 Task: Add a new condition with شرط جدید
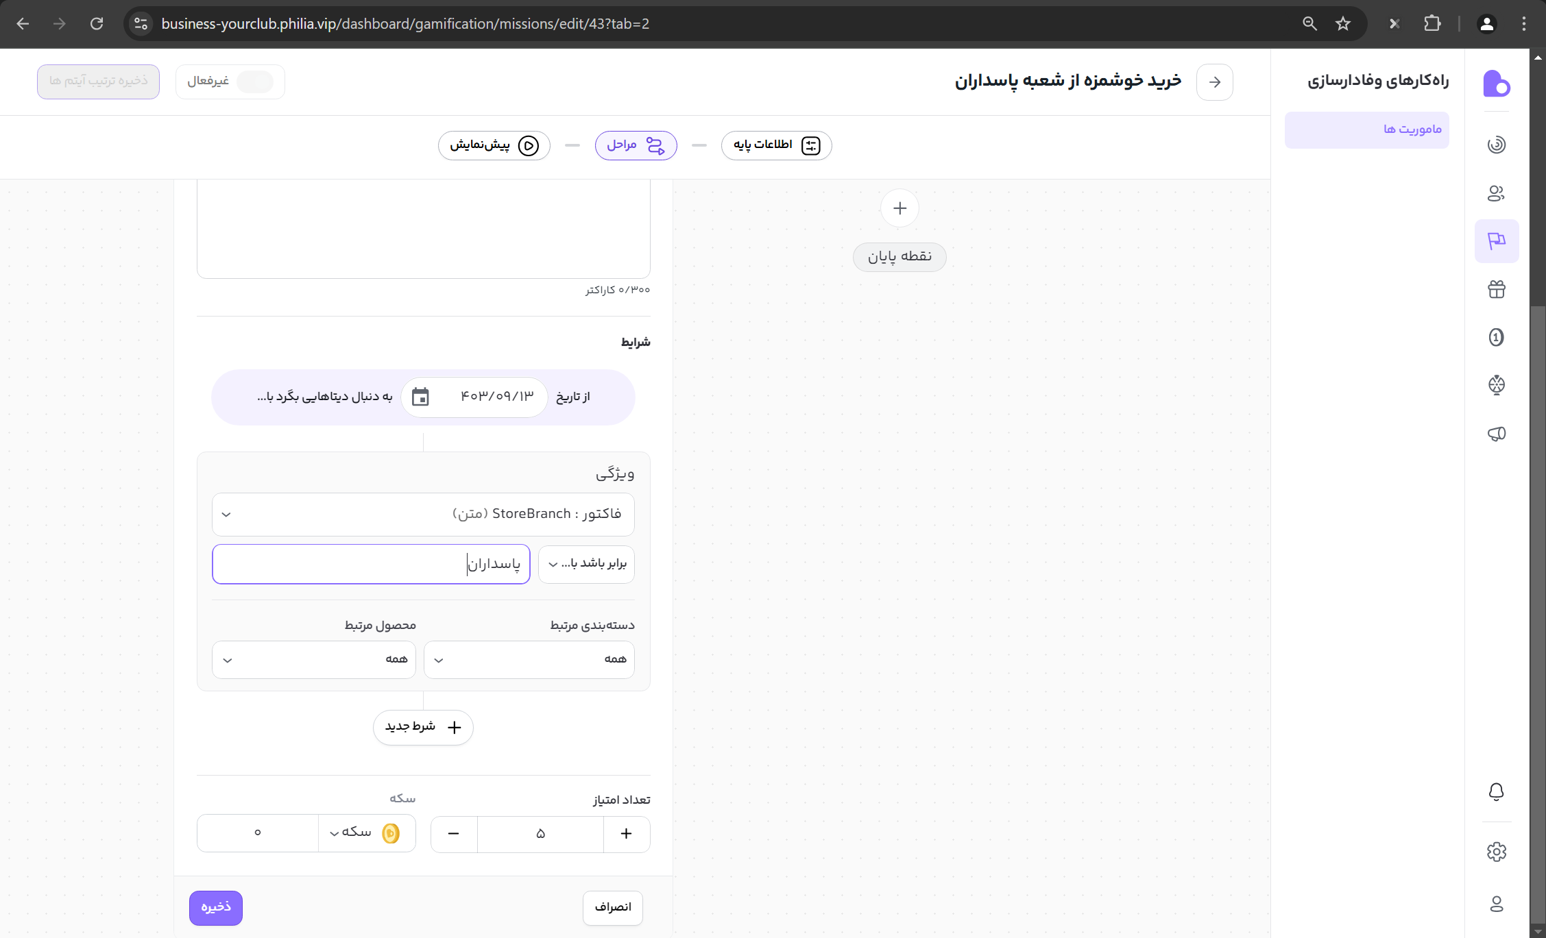423,727
